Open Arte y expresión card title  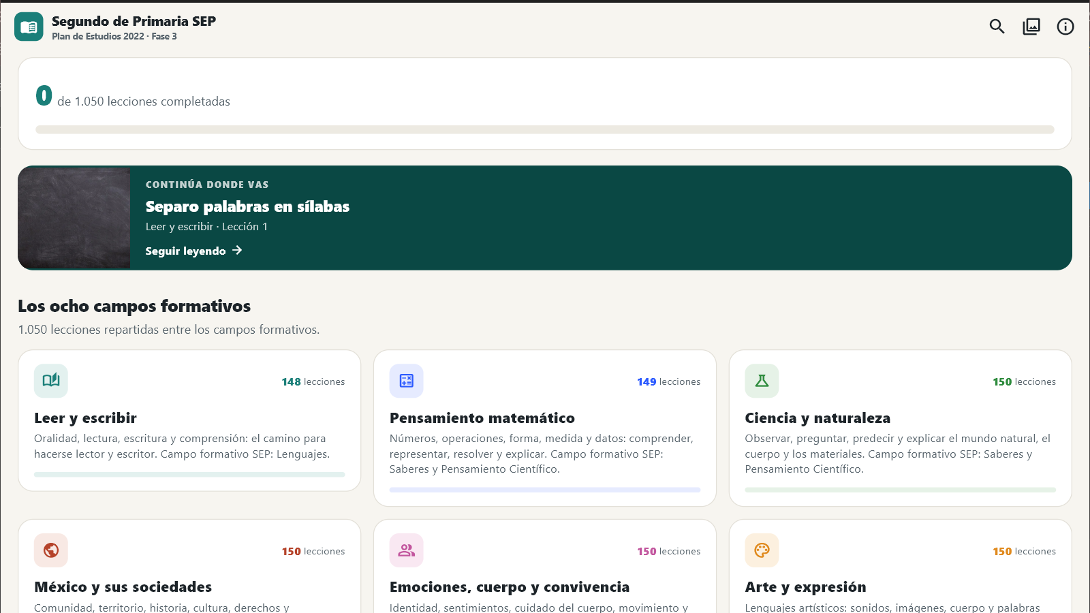click(805, 587)
